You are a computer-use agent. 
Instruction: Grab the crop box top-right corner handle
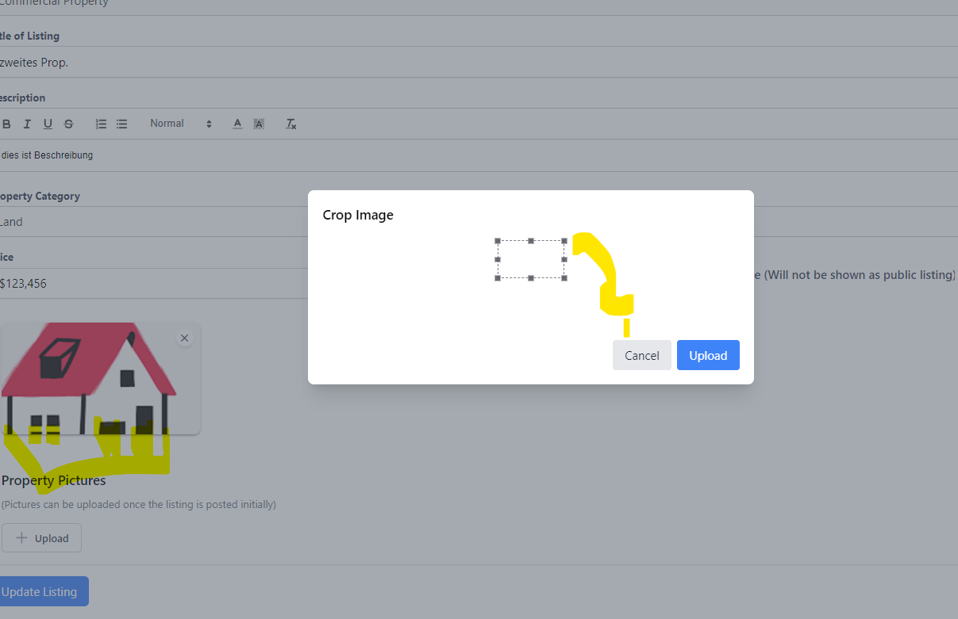[564, 241]
